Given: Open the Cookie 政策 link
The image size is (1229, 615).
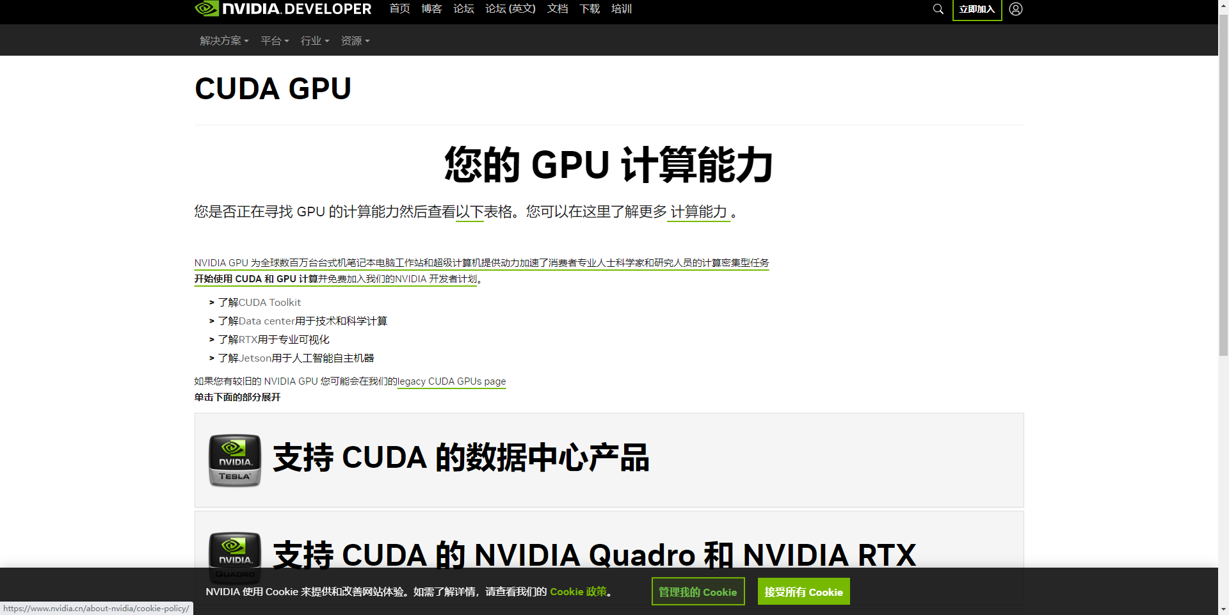Looking at the screenshot, I should click(578, 591).
